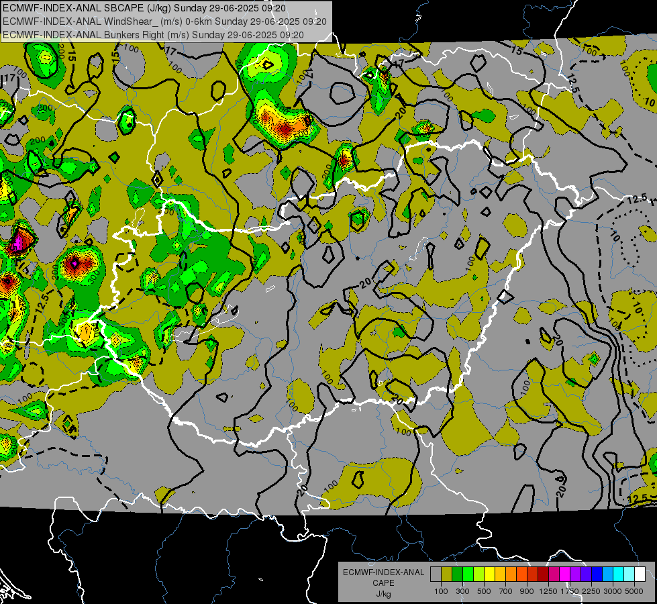Screen dimensions: 657x604
Task: Pick the pure blue legend swatch
Action: click(x=597, y=574)
